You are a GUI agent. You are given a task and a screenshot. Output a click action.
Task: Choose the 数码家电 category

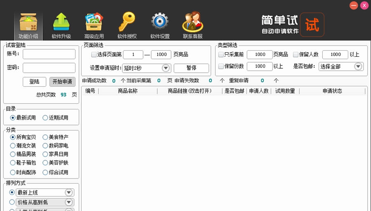pyautogui.click(x=45, y=146)
